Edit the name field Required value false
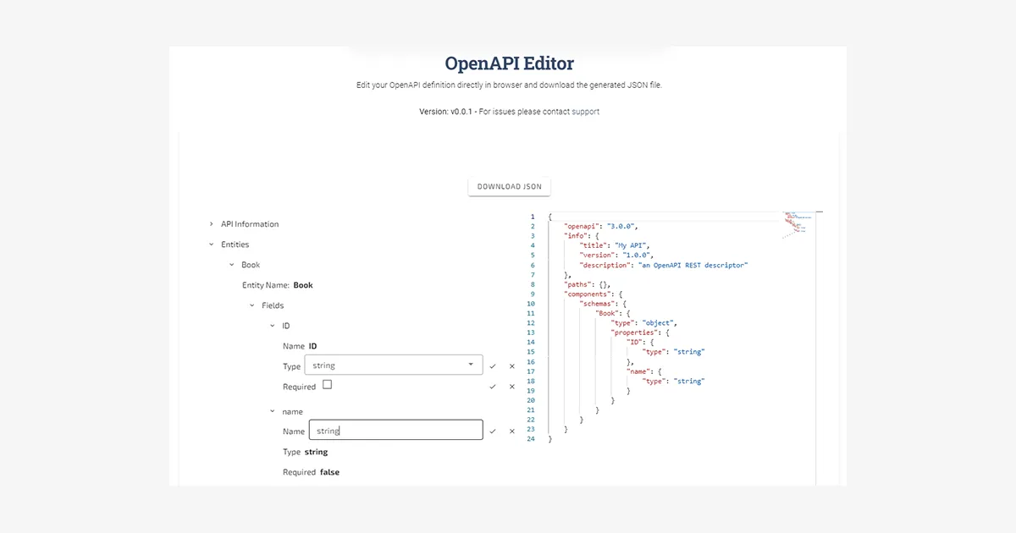The image size is (1016, 533). [x=329, y=472]
